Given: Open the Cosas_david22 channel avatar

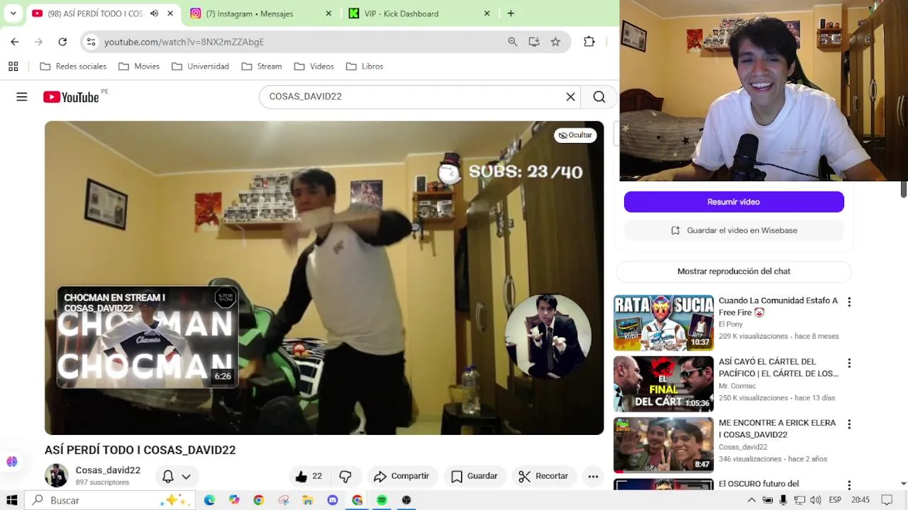Looking at the screenshot, I should (x=57, y=475).
